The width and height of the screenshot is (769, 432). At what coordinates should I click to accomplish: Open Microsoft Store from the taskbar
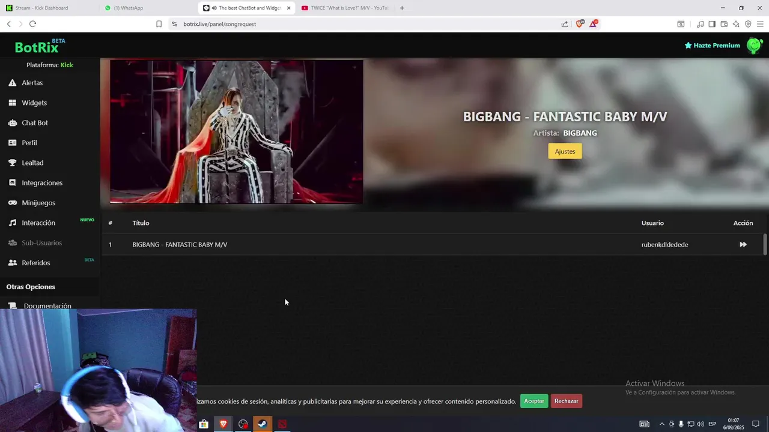204,424
